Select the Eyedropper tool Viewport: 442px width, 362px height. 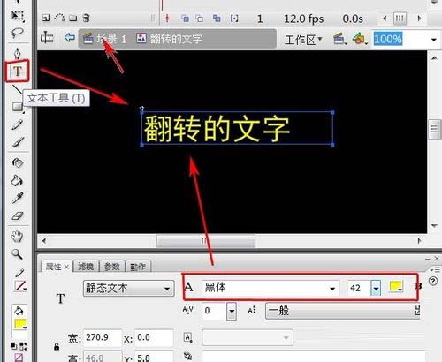point(18,198)
